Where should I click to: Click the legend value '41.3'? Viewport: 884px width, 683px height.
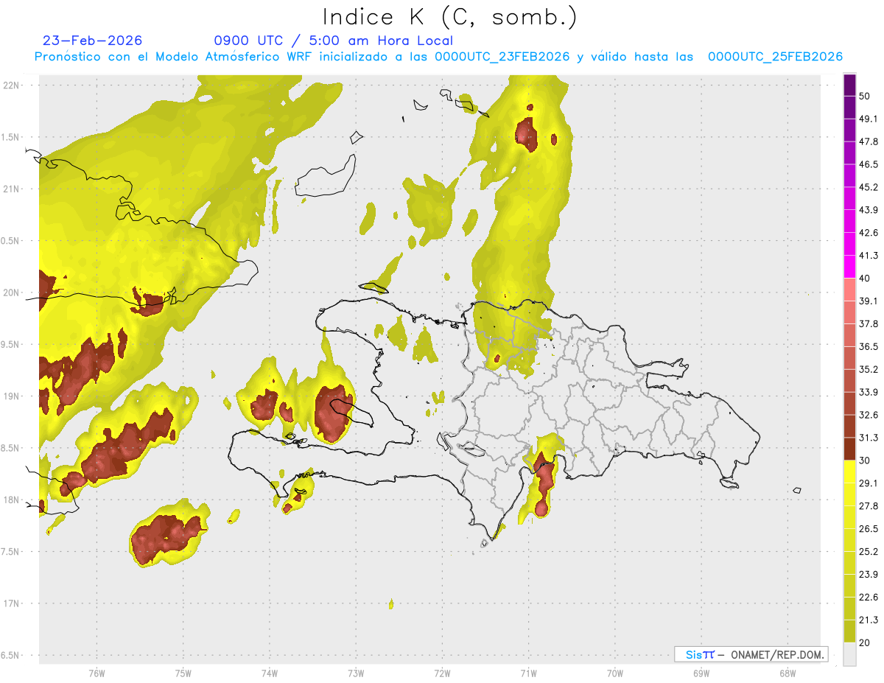coord(869,256)
